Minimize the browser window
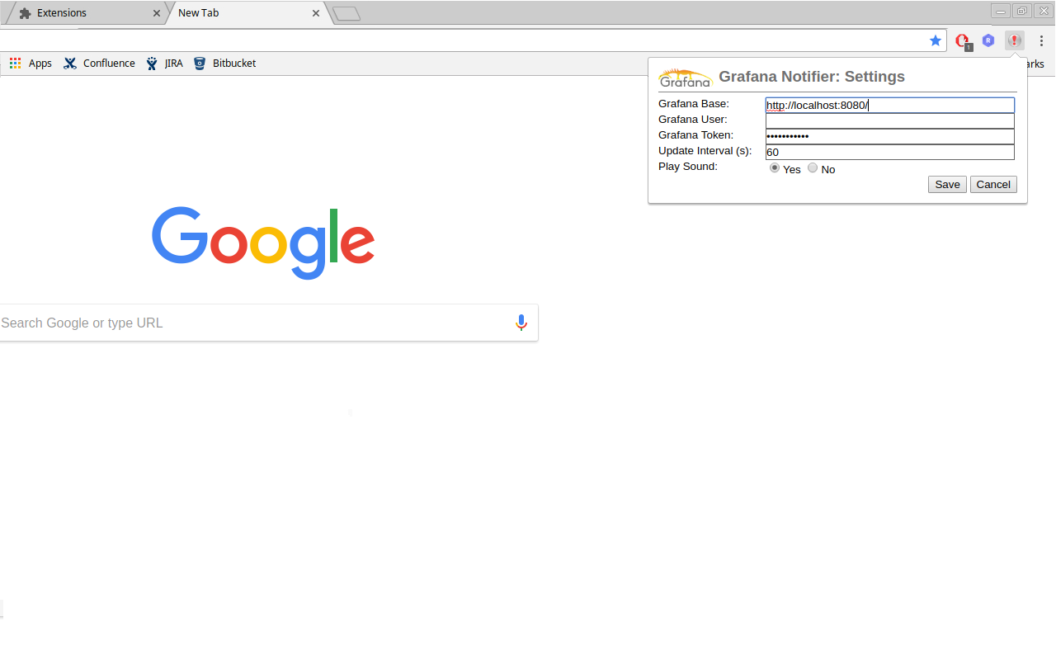This screenshot has height=660, width=1056. click(x=1001, y=11)
